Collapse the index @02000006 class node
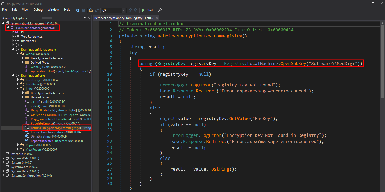385x192 pixels. click(18, 89)
